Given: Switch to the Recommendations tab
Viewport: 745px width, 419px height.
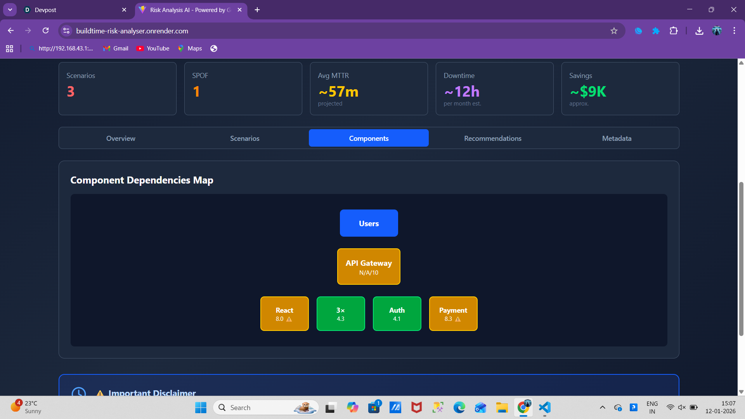Looking at the screenshot, I should pos(492,139).
